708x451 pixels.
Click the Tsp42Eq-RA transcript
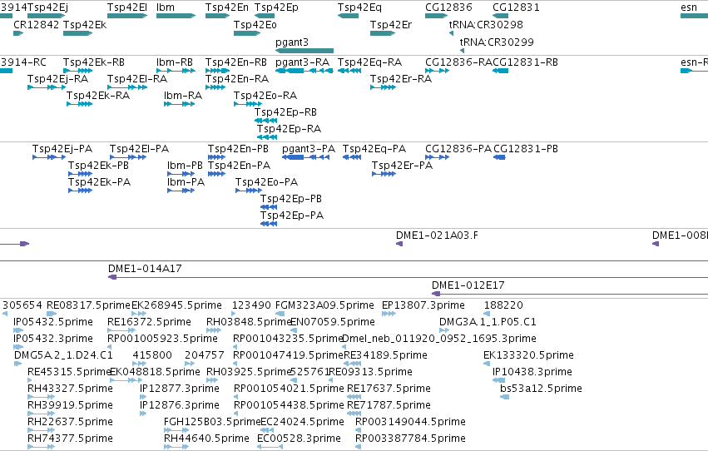pos(349,71)
